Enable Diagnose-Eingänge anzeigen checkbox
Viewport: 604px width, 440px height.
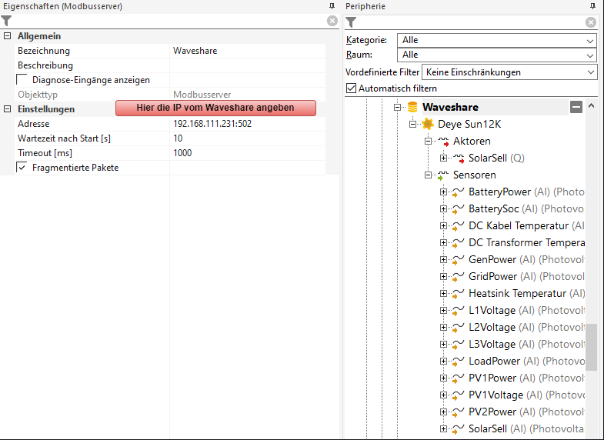click(22, 80)
